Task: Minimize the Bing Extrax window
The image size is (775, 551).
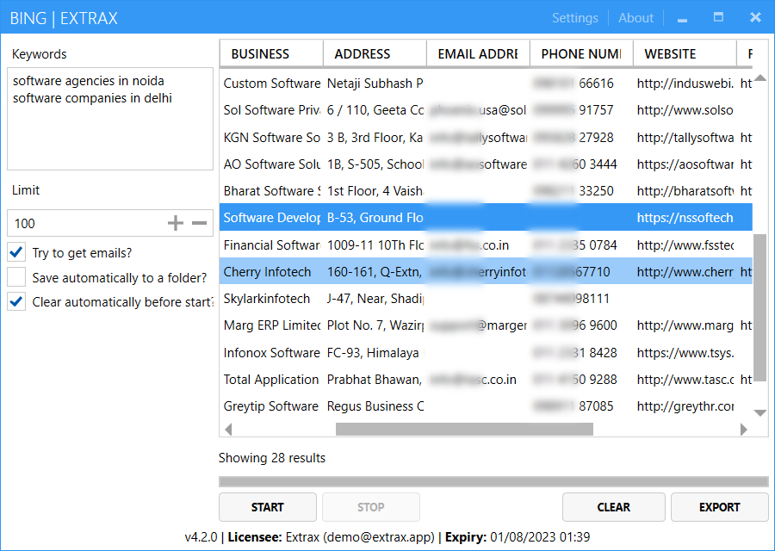Action: pyautogui.click(x=683, y=19)
